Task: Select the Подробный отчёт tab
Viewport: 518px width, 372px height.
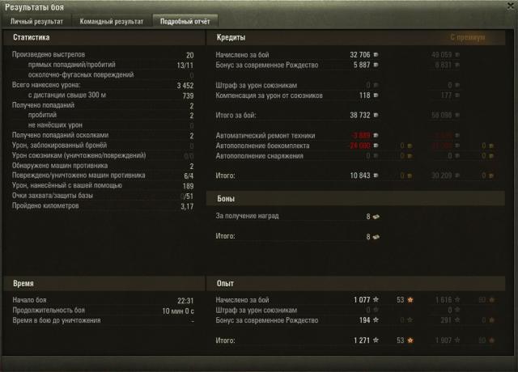Action: [x=185, y=22]
